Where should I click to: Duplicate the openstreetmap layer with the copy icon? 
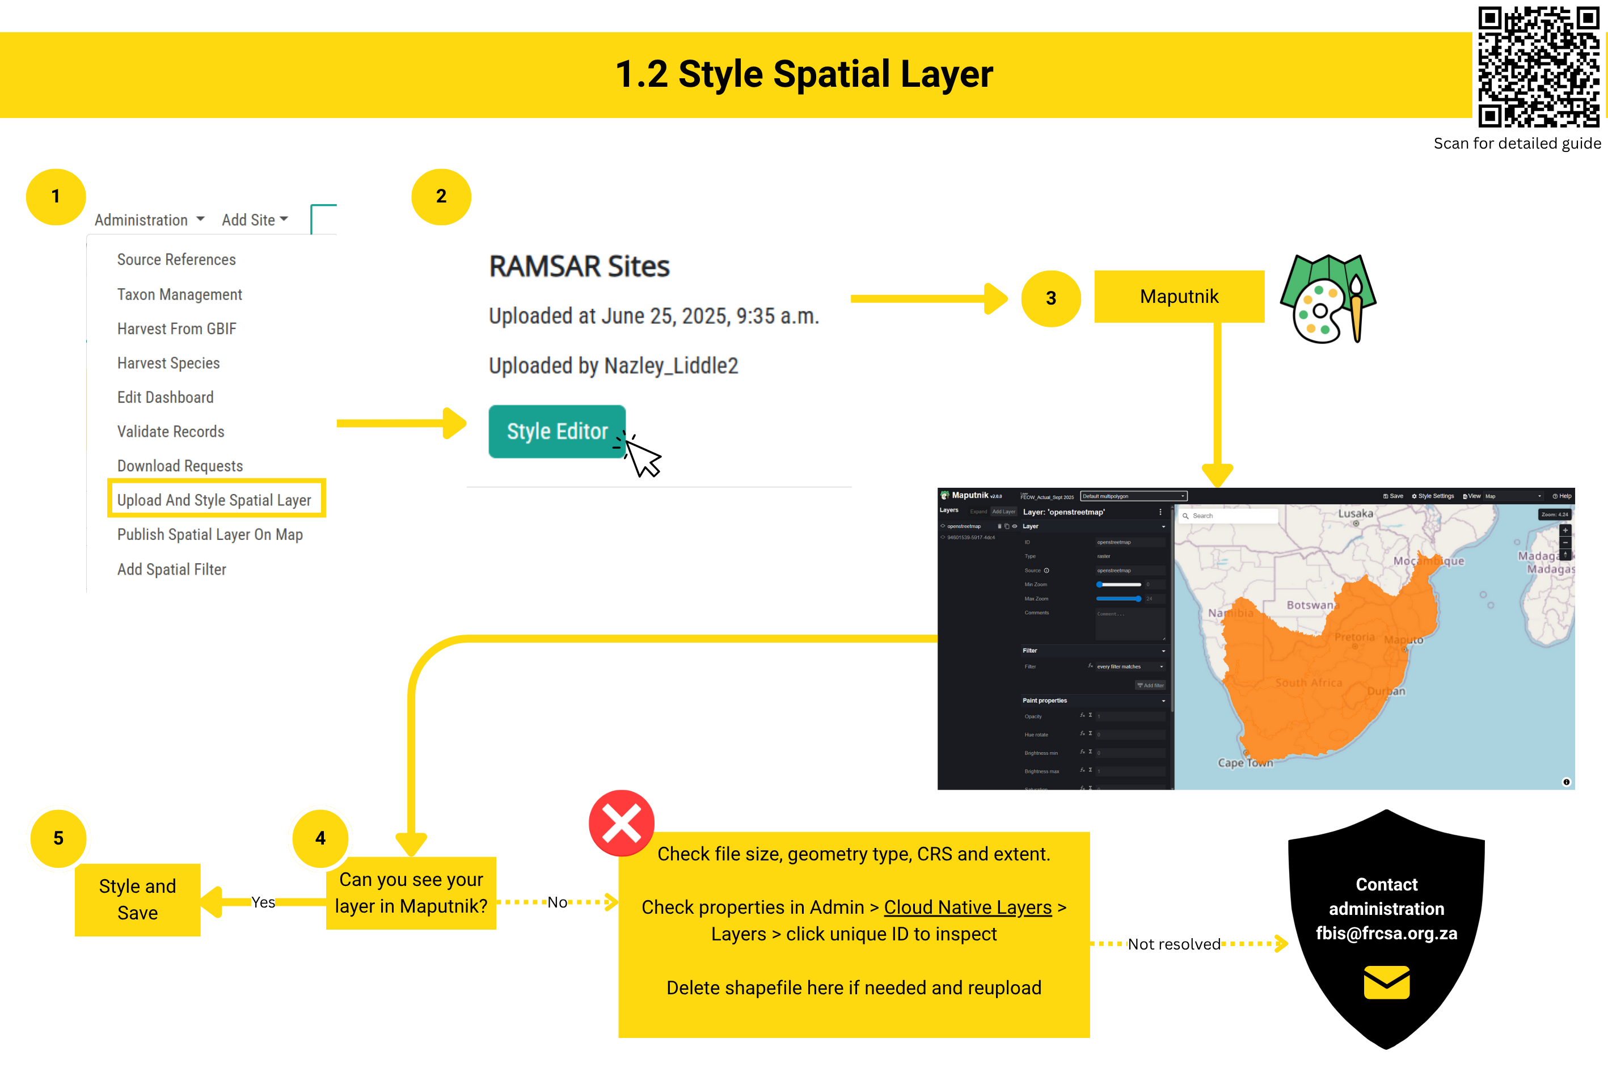[x=1007, y=526]
